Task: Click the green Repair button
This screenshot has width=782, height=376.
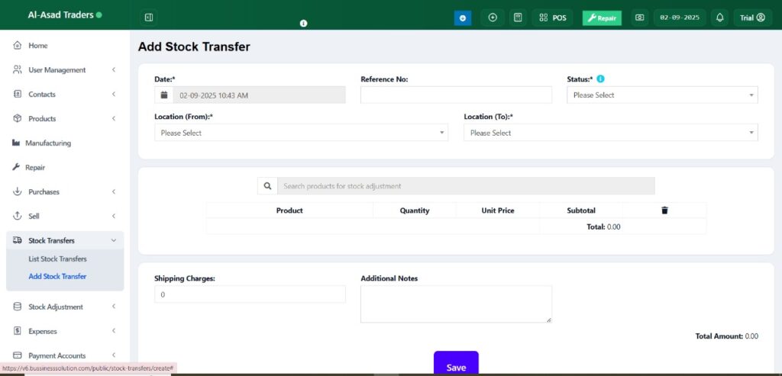Action: click(602, 18)
